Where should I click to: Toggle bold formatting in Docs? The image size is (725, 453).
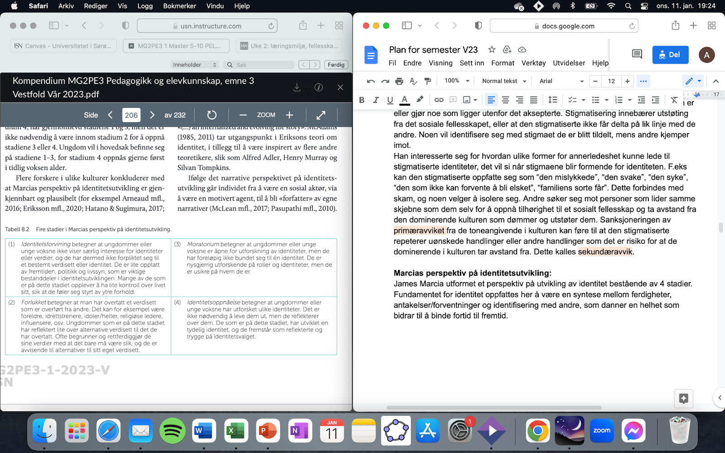click(x=362, y=100)
